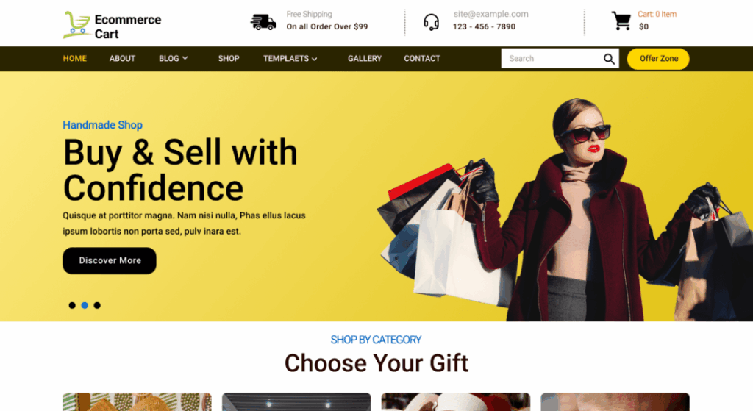Expand the Templaets dropdown chevron
Screen dimensions: 753x411
tap(315, 59)
